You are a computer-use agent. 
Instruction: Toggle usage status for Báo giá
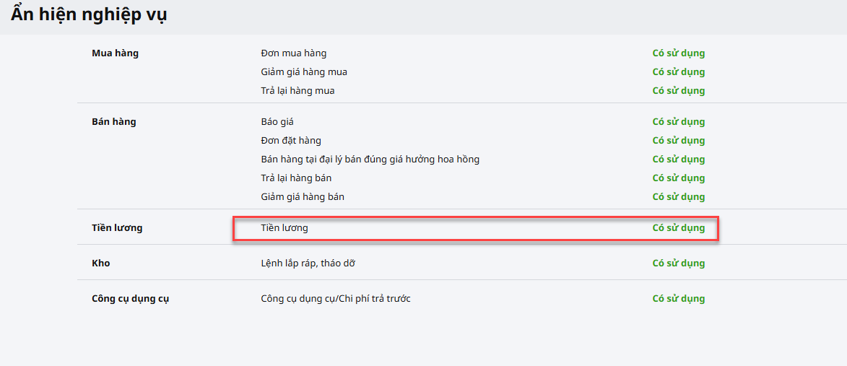[678, 122]
